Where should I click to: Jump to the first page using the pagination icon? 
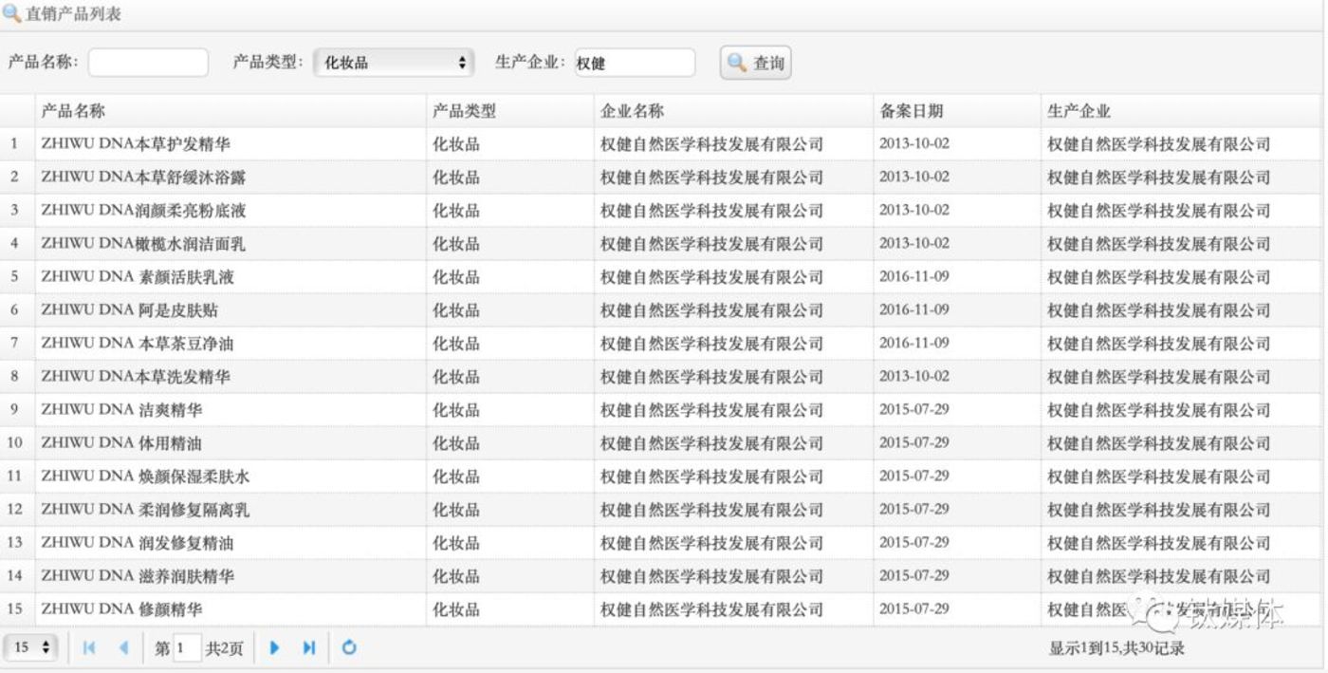click(x=88, y=648)
